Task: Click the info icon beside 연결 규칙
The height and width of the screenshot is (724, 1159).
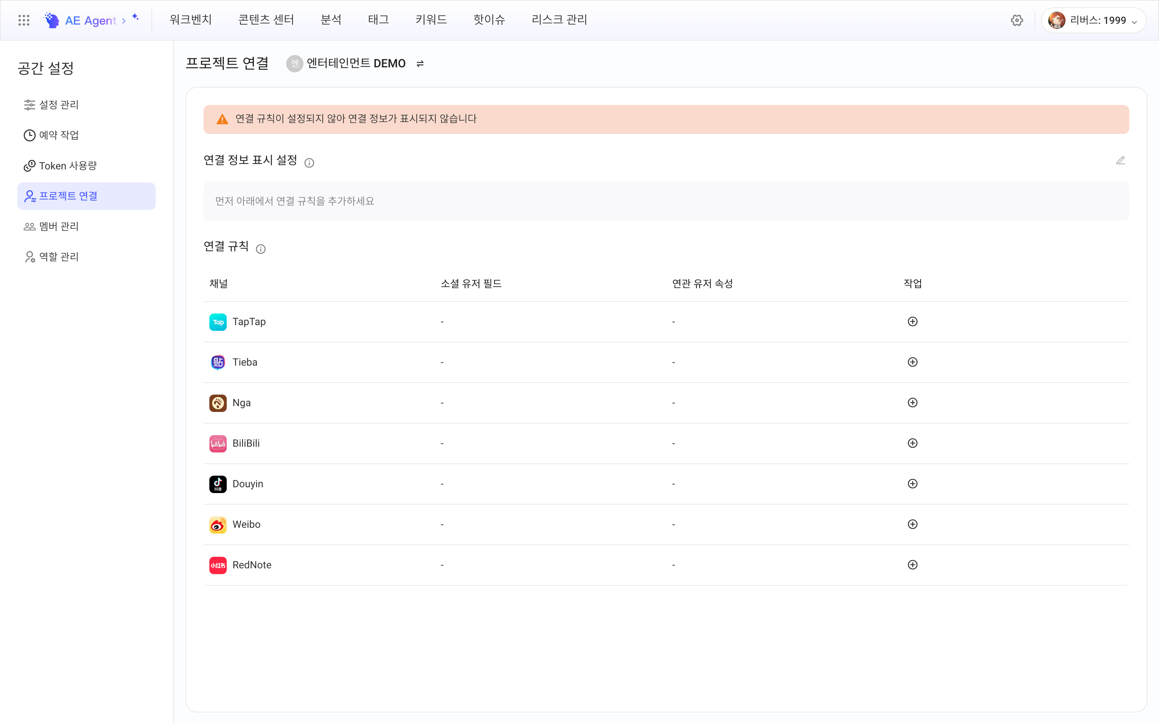Action: pyautogui.click(x=260, y=249)
